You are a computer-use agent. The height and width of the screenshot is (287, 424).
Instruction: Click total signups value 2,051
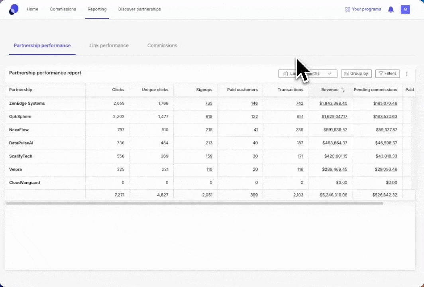click(207, 195)
